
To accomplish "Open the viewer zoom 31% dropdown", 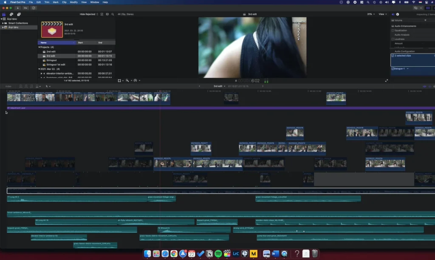I will point(371,14).
